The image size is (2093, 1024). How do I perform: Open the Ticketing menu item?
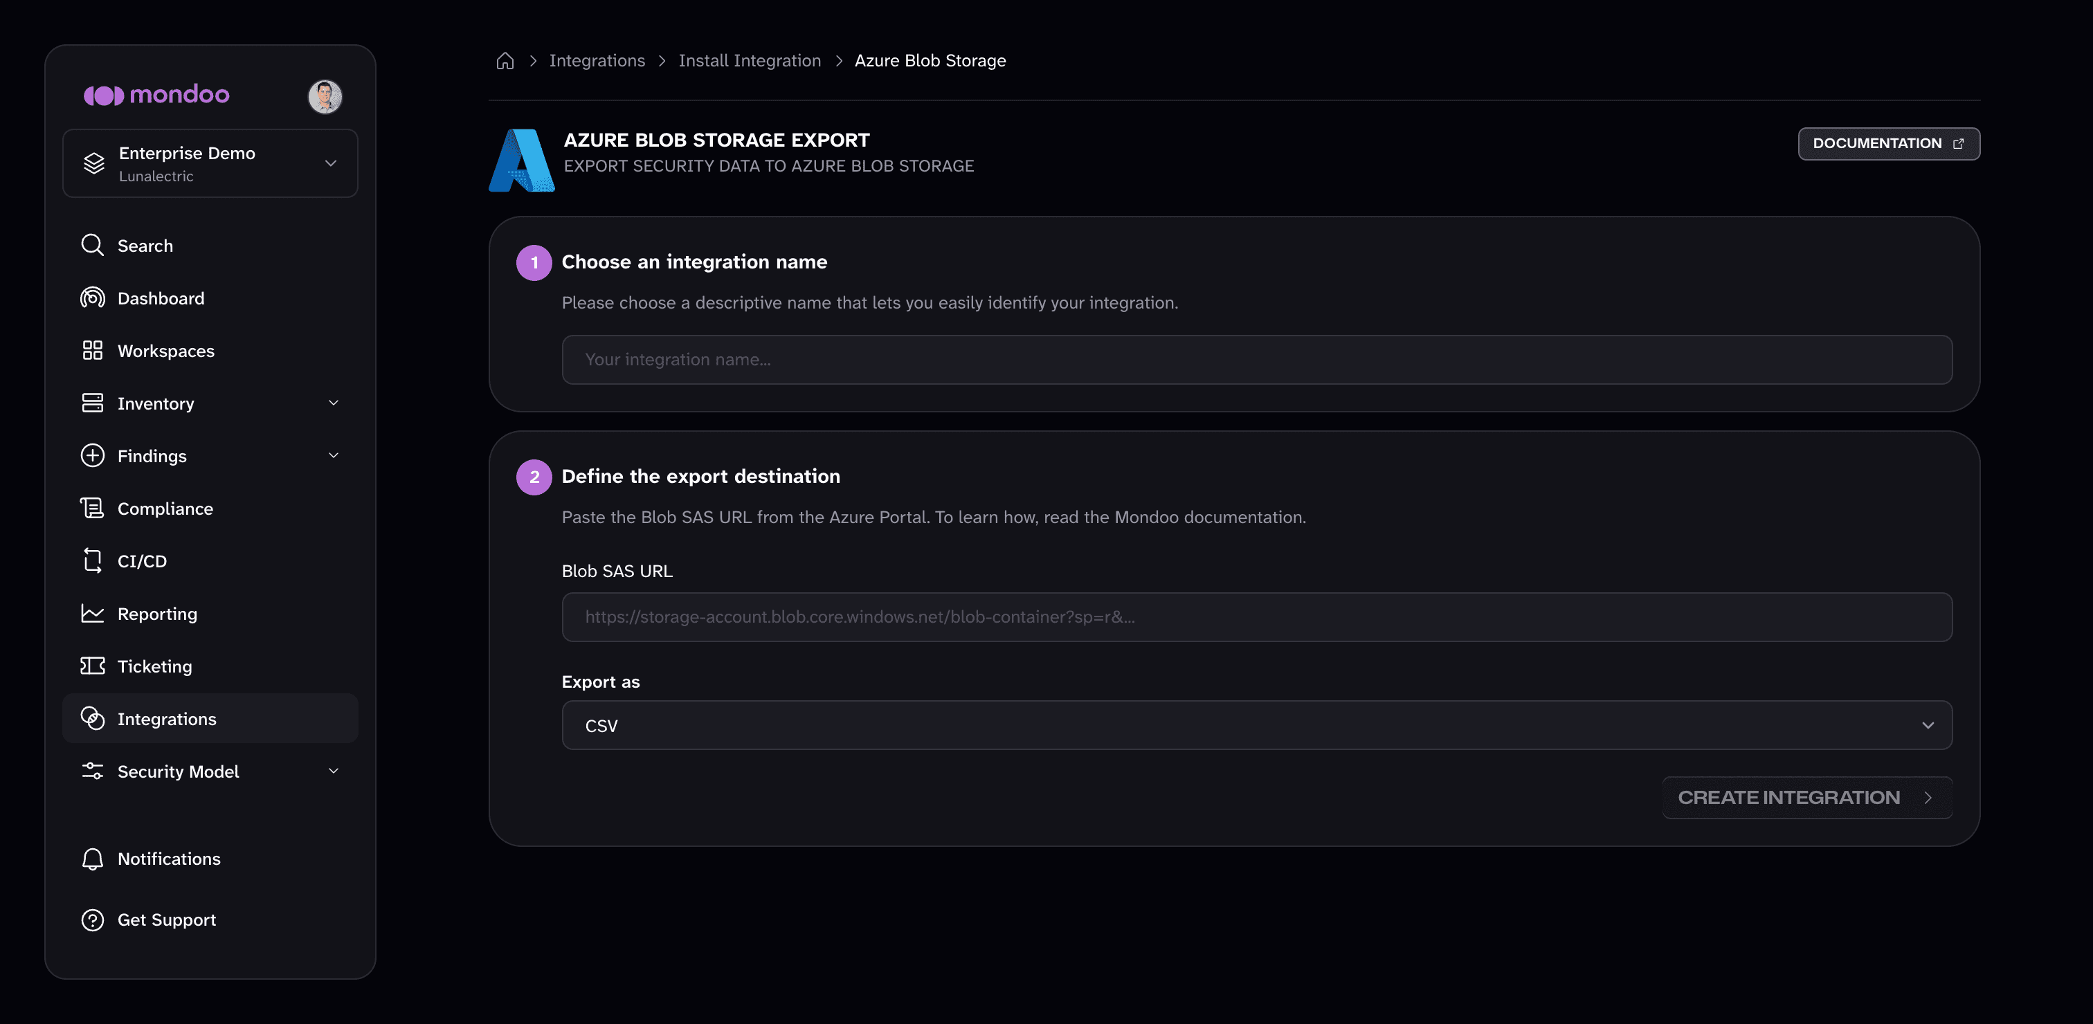coord(210,666)
